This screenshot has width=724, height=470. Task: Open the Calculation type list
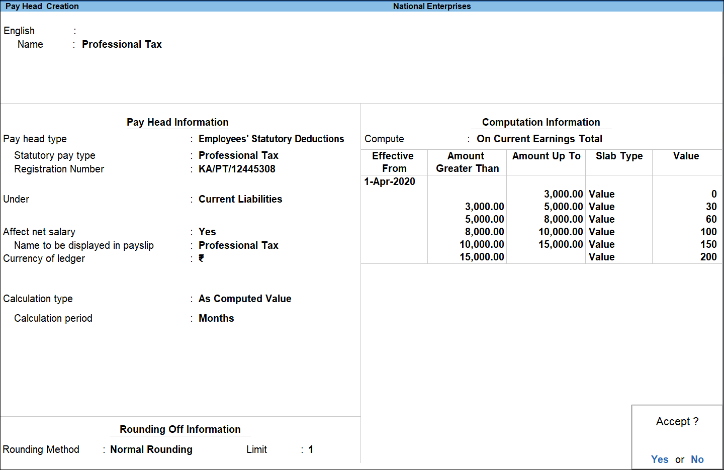click(x=245, y=299)
